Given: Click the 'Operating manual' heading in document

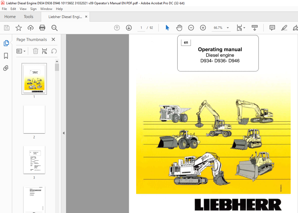Looking at the screenshot, I should 220,49.
